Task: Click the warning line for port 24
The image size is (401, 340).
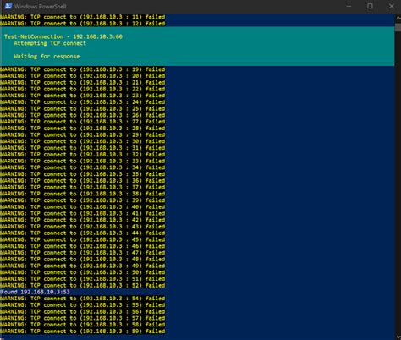Action: coord(83,102)
